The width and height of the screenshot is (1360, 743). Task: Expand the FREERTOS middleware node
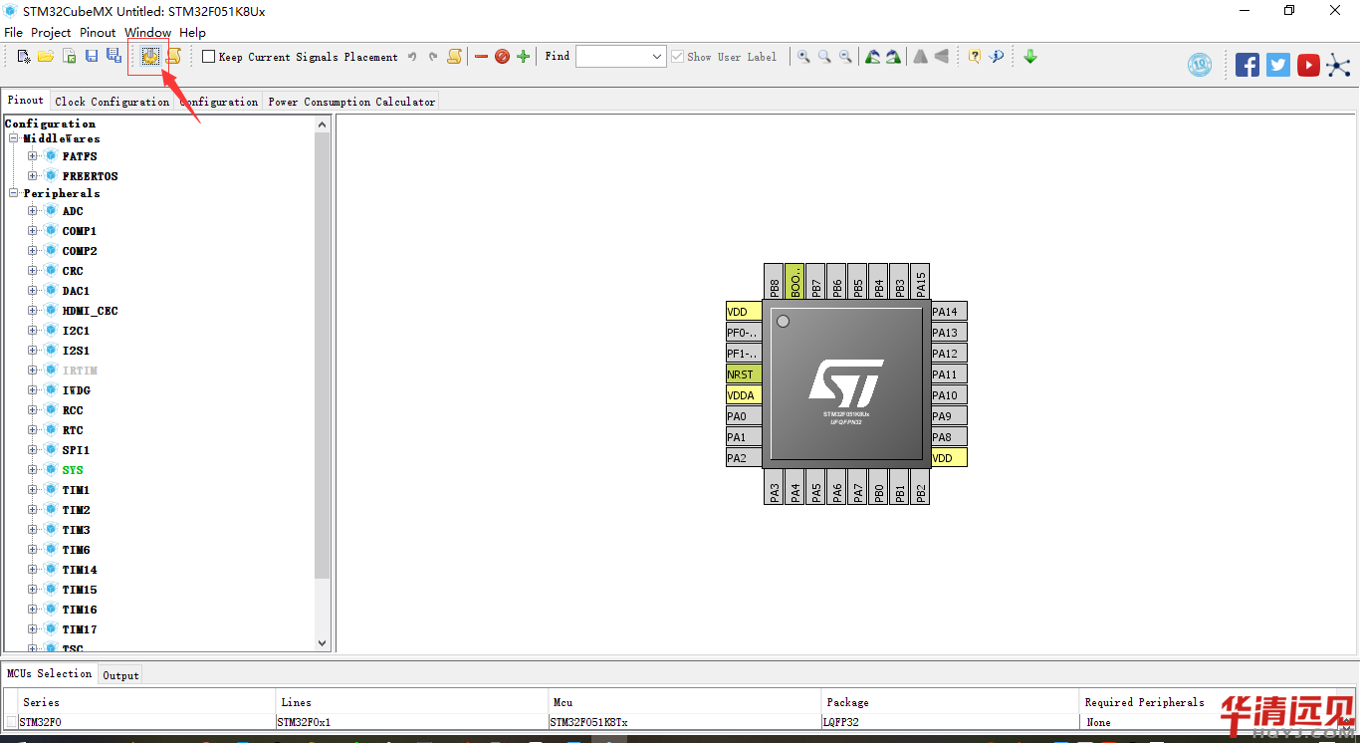pyautogui.click(x=33, y=176)
